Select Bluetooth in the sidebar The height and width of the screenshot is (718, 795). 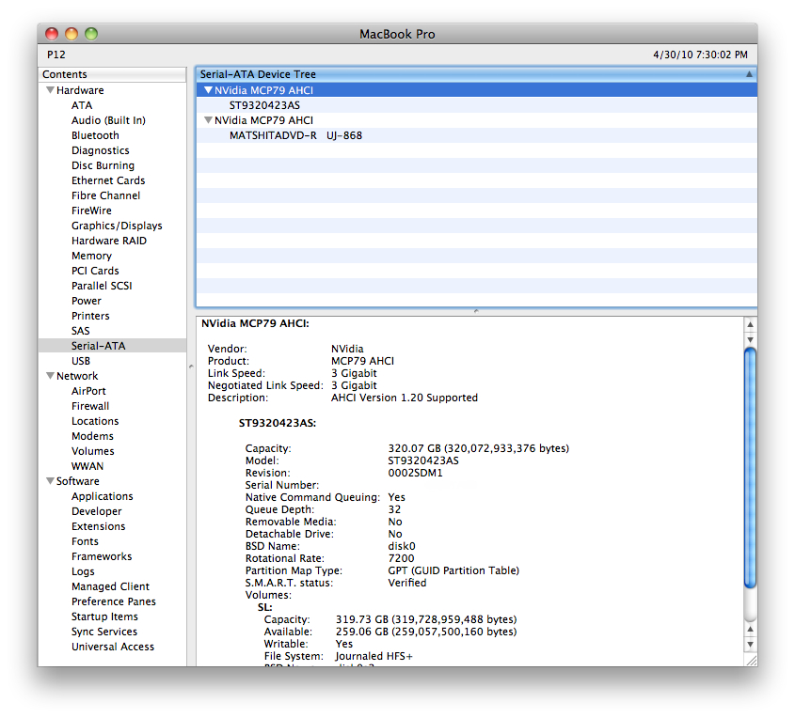(x=95, y=135)
